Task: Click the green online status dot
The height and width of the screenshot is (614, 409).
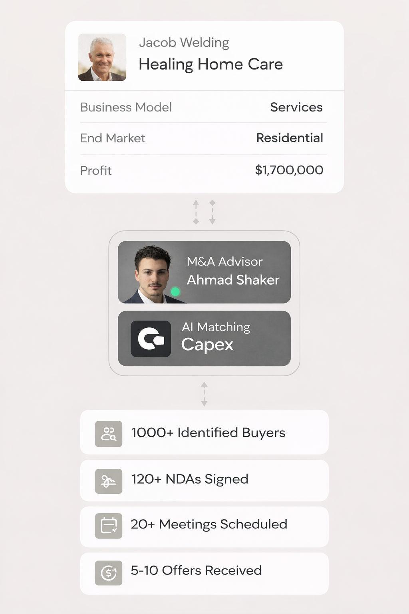Action: (x=175, y=292)
